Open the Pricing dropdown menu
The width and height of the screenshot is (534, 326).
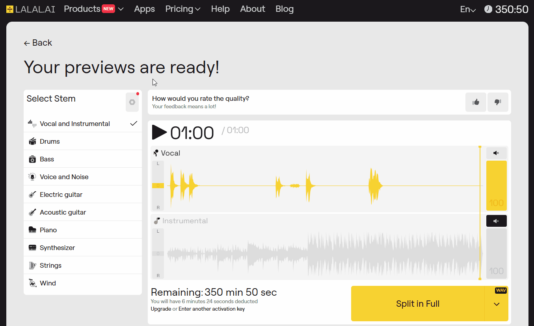[183, 9]
